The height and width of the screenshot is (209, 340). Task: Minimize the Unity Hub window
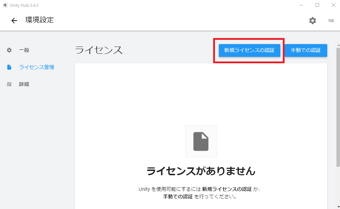point(301,5)
